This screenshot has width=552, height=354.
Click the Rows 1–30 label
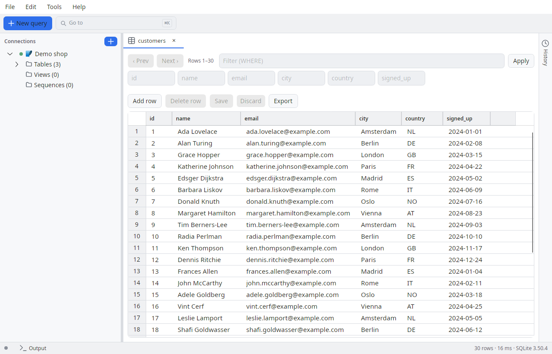coord(201,61)
